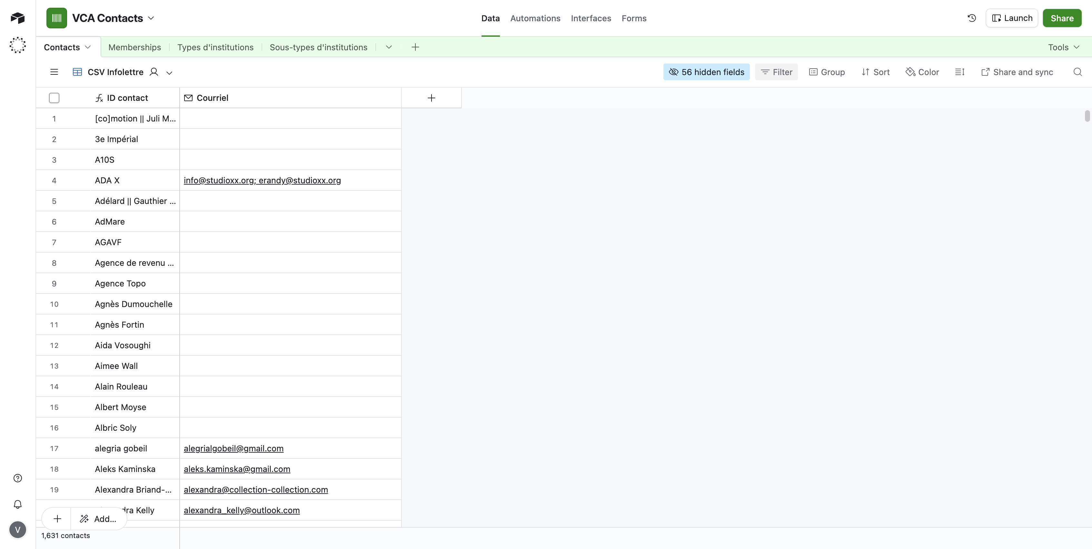1092x549 pixels.
Task: Open the notifications bell
Action: pos(17,504)
